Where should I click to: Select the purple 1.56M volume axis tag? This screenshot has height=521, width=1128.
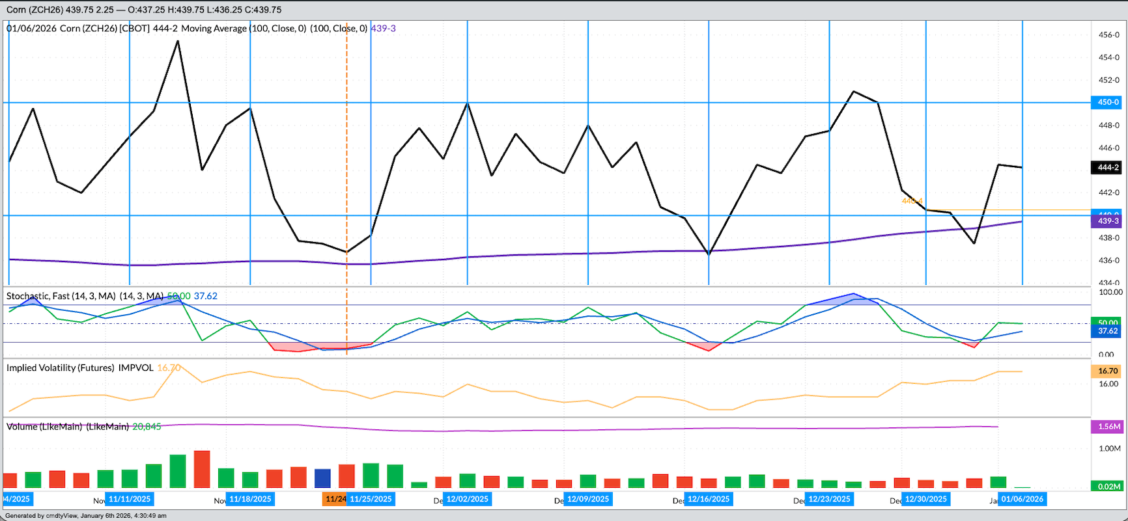1108,427
